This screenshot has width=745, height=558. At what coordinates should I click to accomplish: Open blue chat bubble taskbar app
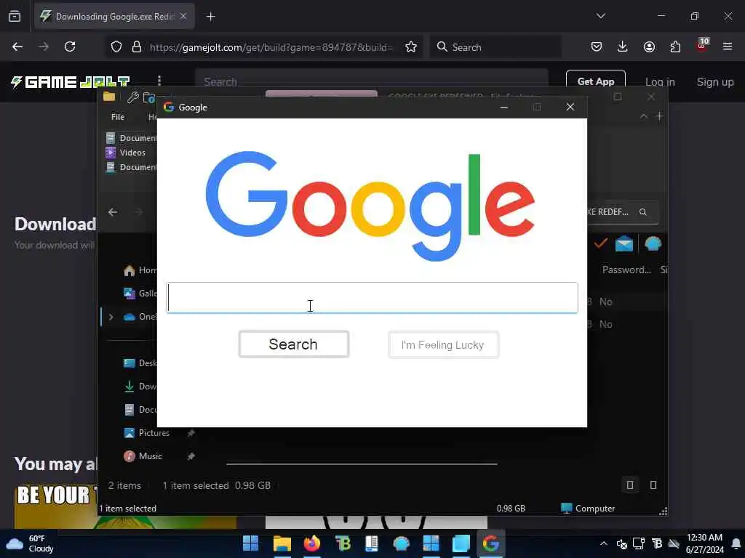pos(402,543)
